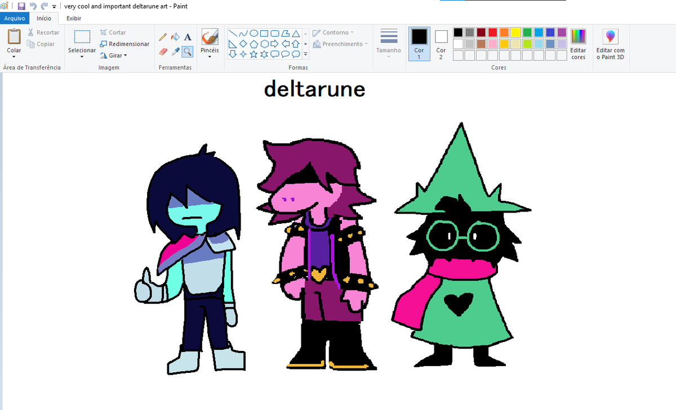Click the Colar paste button

click(x=14, y=37)
